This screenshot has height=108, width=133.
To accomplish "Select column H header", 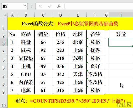I will point(121,15).
